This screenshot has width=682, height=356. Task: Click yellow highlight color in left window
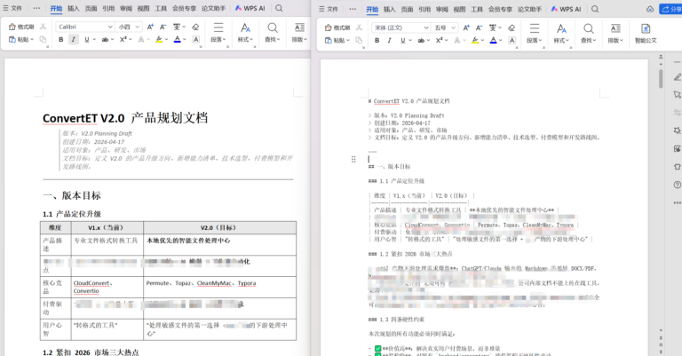click(x=159, y=40)
